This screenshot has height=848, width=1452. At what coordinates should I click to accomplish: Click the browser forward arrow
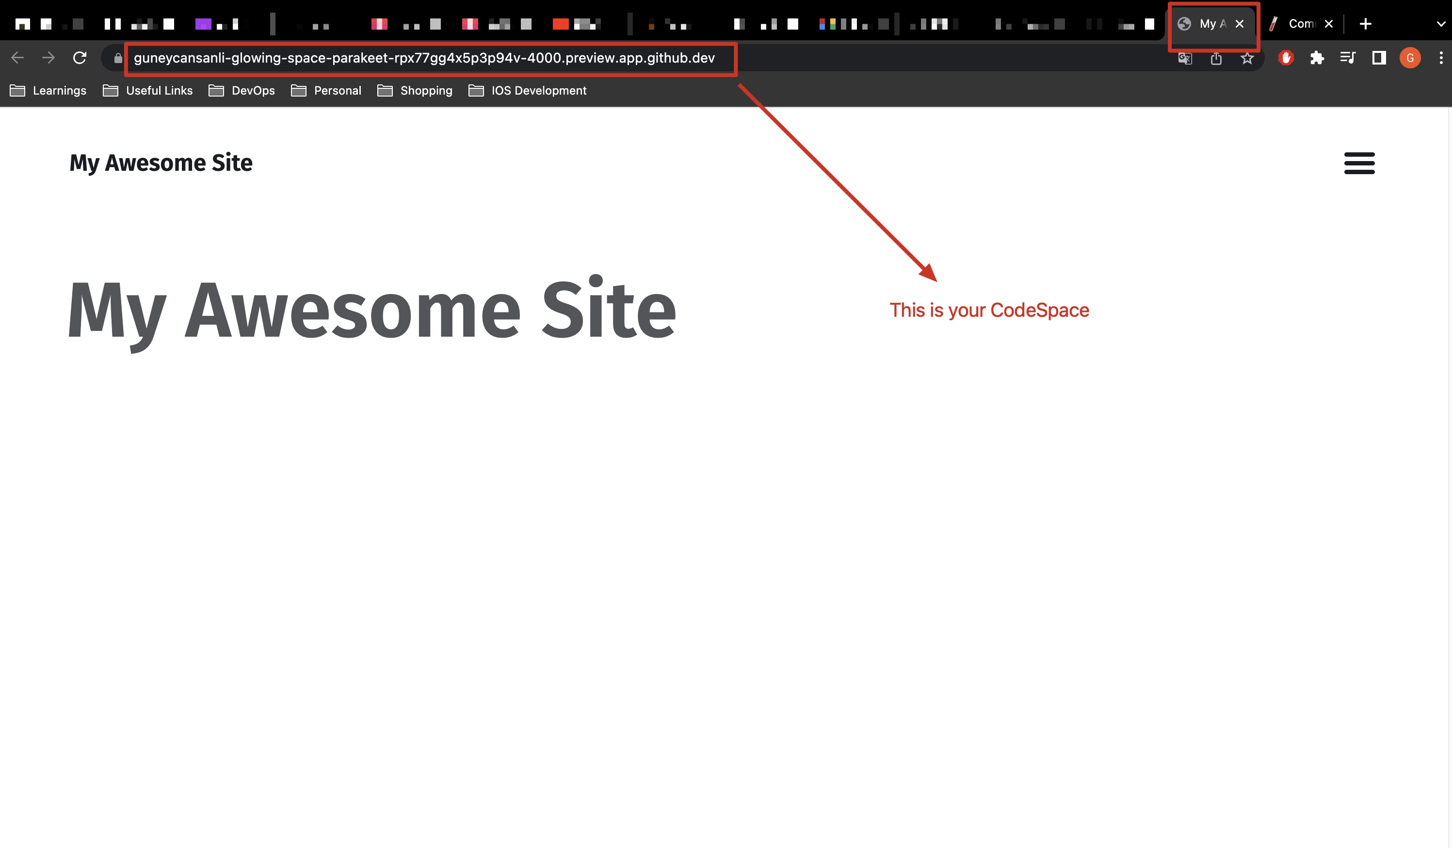point(48,58)
